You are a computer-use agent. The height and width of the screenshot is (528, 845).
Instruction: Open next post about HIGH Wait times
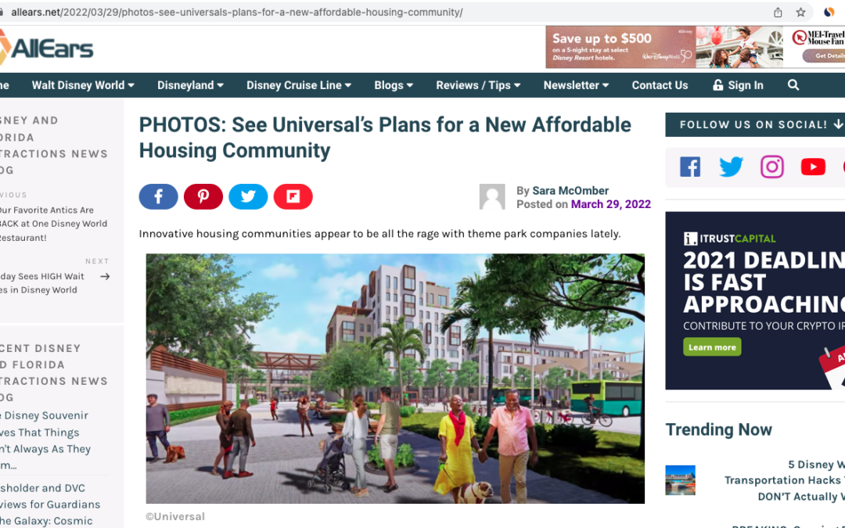pos(42,283)
